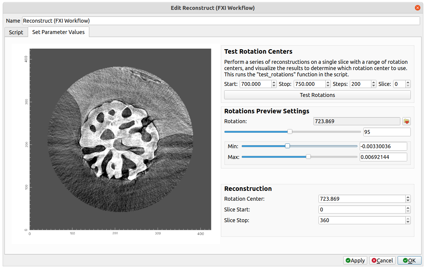Increase Slice Start with the up arrow

[x=408, y=208]
